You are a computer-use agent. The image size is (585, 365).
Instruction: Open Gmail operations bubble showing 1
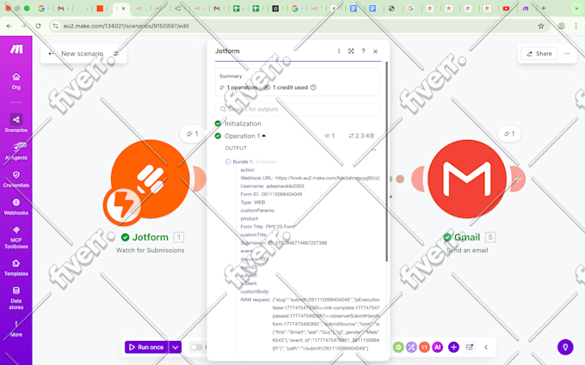point(509,134)
